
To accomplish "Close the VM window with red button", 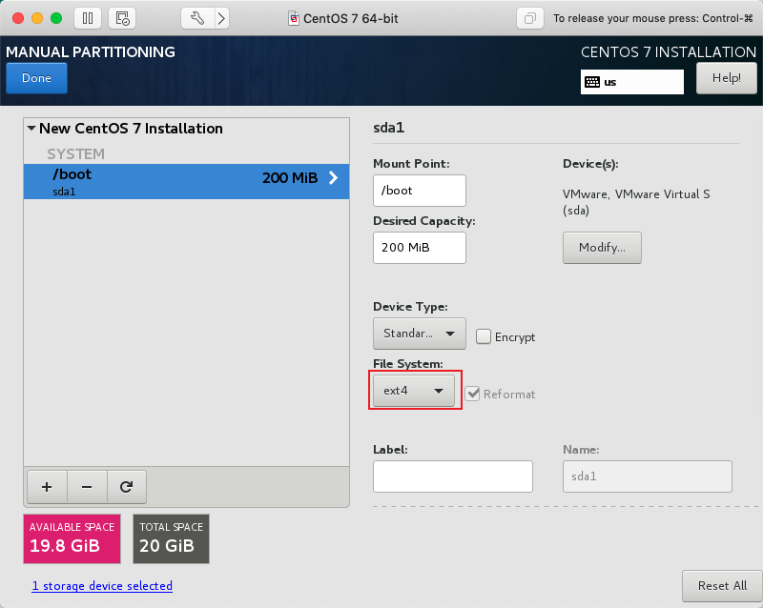I will (x=18, y=18).
